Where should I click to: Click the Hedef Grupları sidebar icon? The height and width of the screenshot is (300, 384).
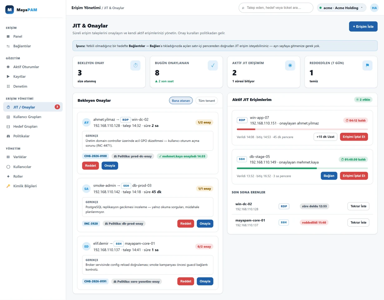[x=8, y=127]
